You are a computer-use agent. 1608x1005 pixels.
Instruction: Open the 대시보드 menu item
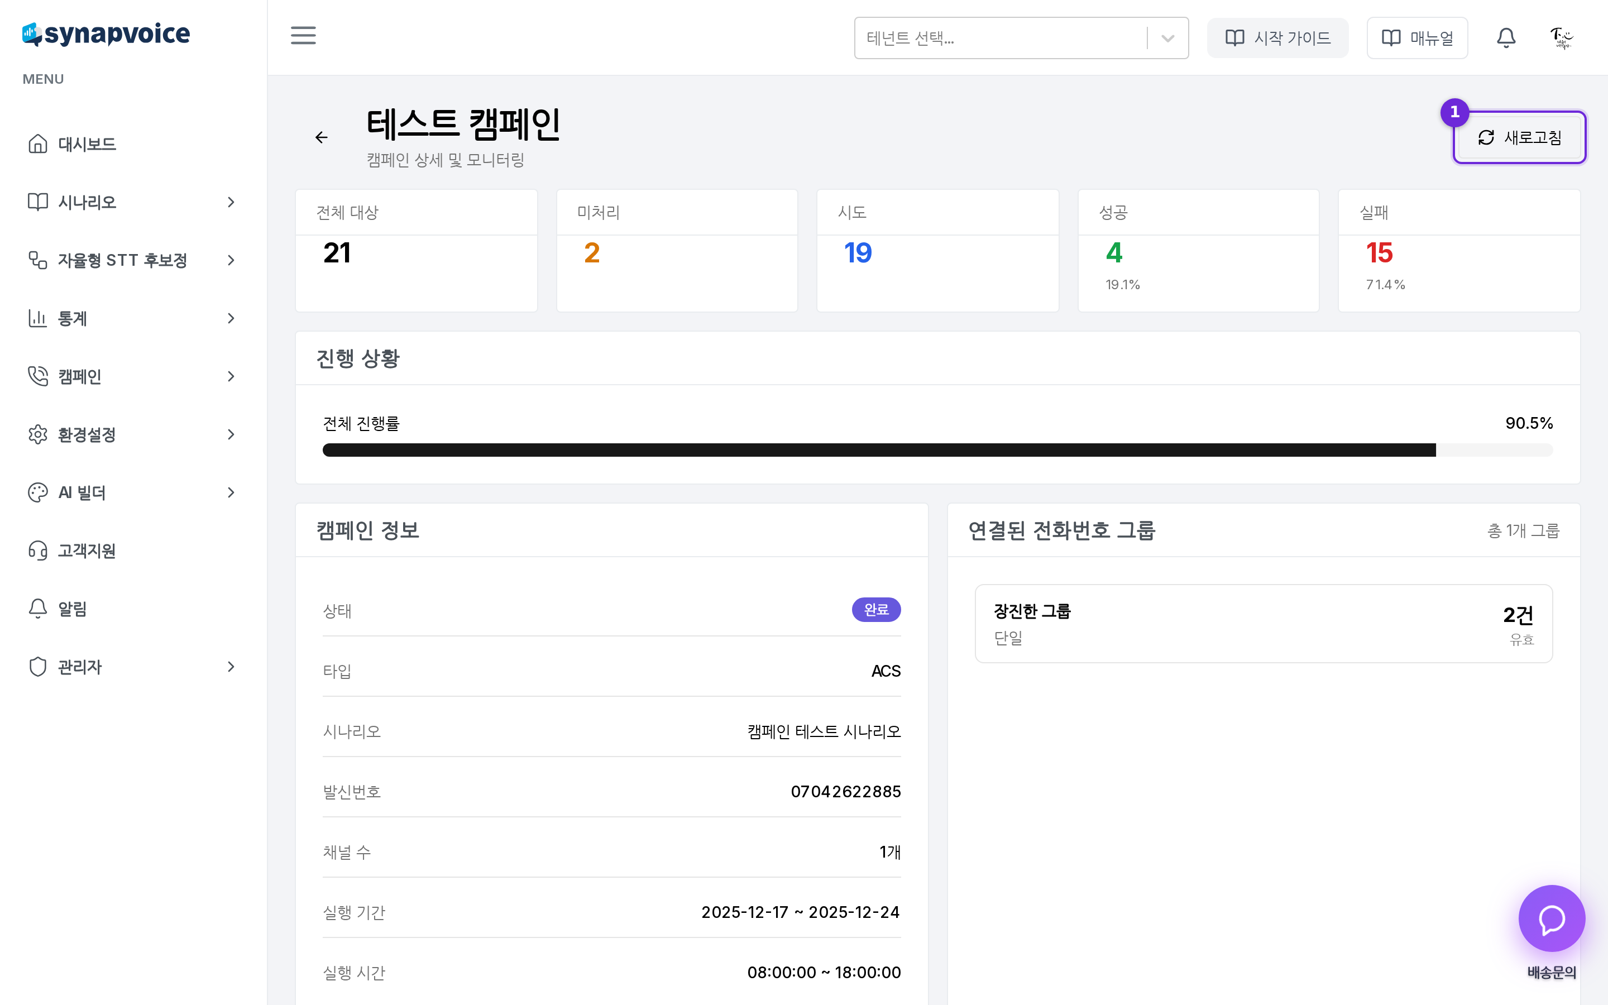tap(133, 143)
